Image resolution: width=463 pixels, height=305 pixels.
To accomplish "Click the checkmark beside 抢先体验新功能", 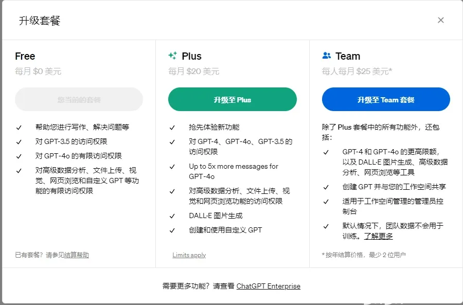I will click(x=172, y=127).
